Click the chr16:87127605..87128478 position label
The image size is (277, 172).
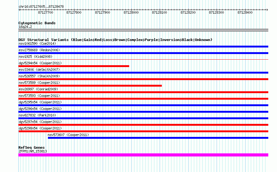click(x=41, y=7)
